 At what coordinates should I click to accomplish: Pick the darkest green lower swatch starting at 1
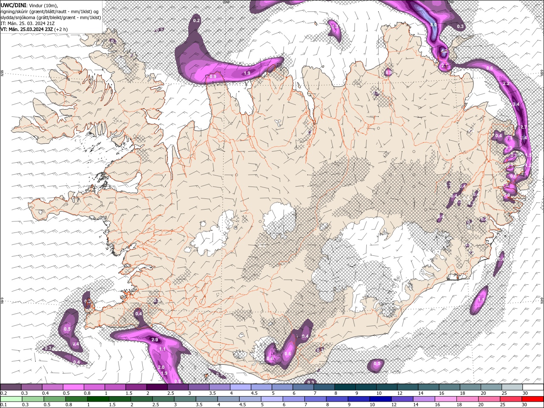[98, 399]
